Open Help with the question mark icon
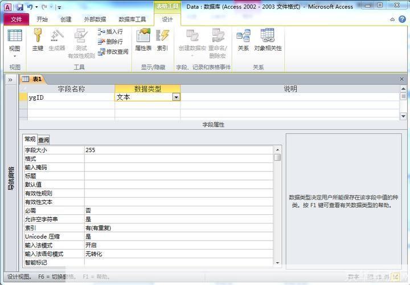410x285 pixels. [x=402, y=19]
